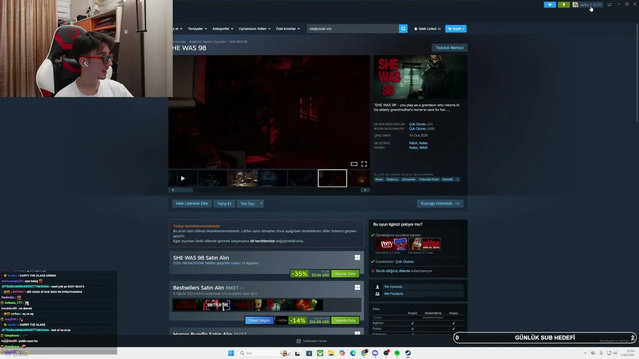Click the Family Sharing people icon
The image size is (639, 359).
(377, 294)
